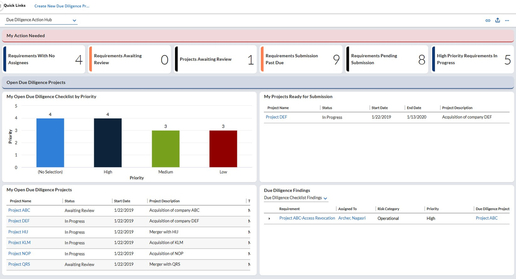
Task: Click the share/export icon in header
Action: coord(497,20)
